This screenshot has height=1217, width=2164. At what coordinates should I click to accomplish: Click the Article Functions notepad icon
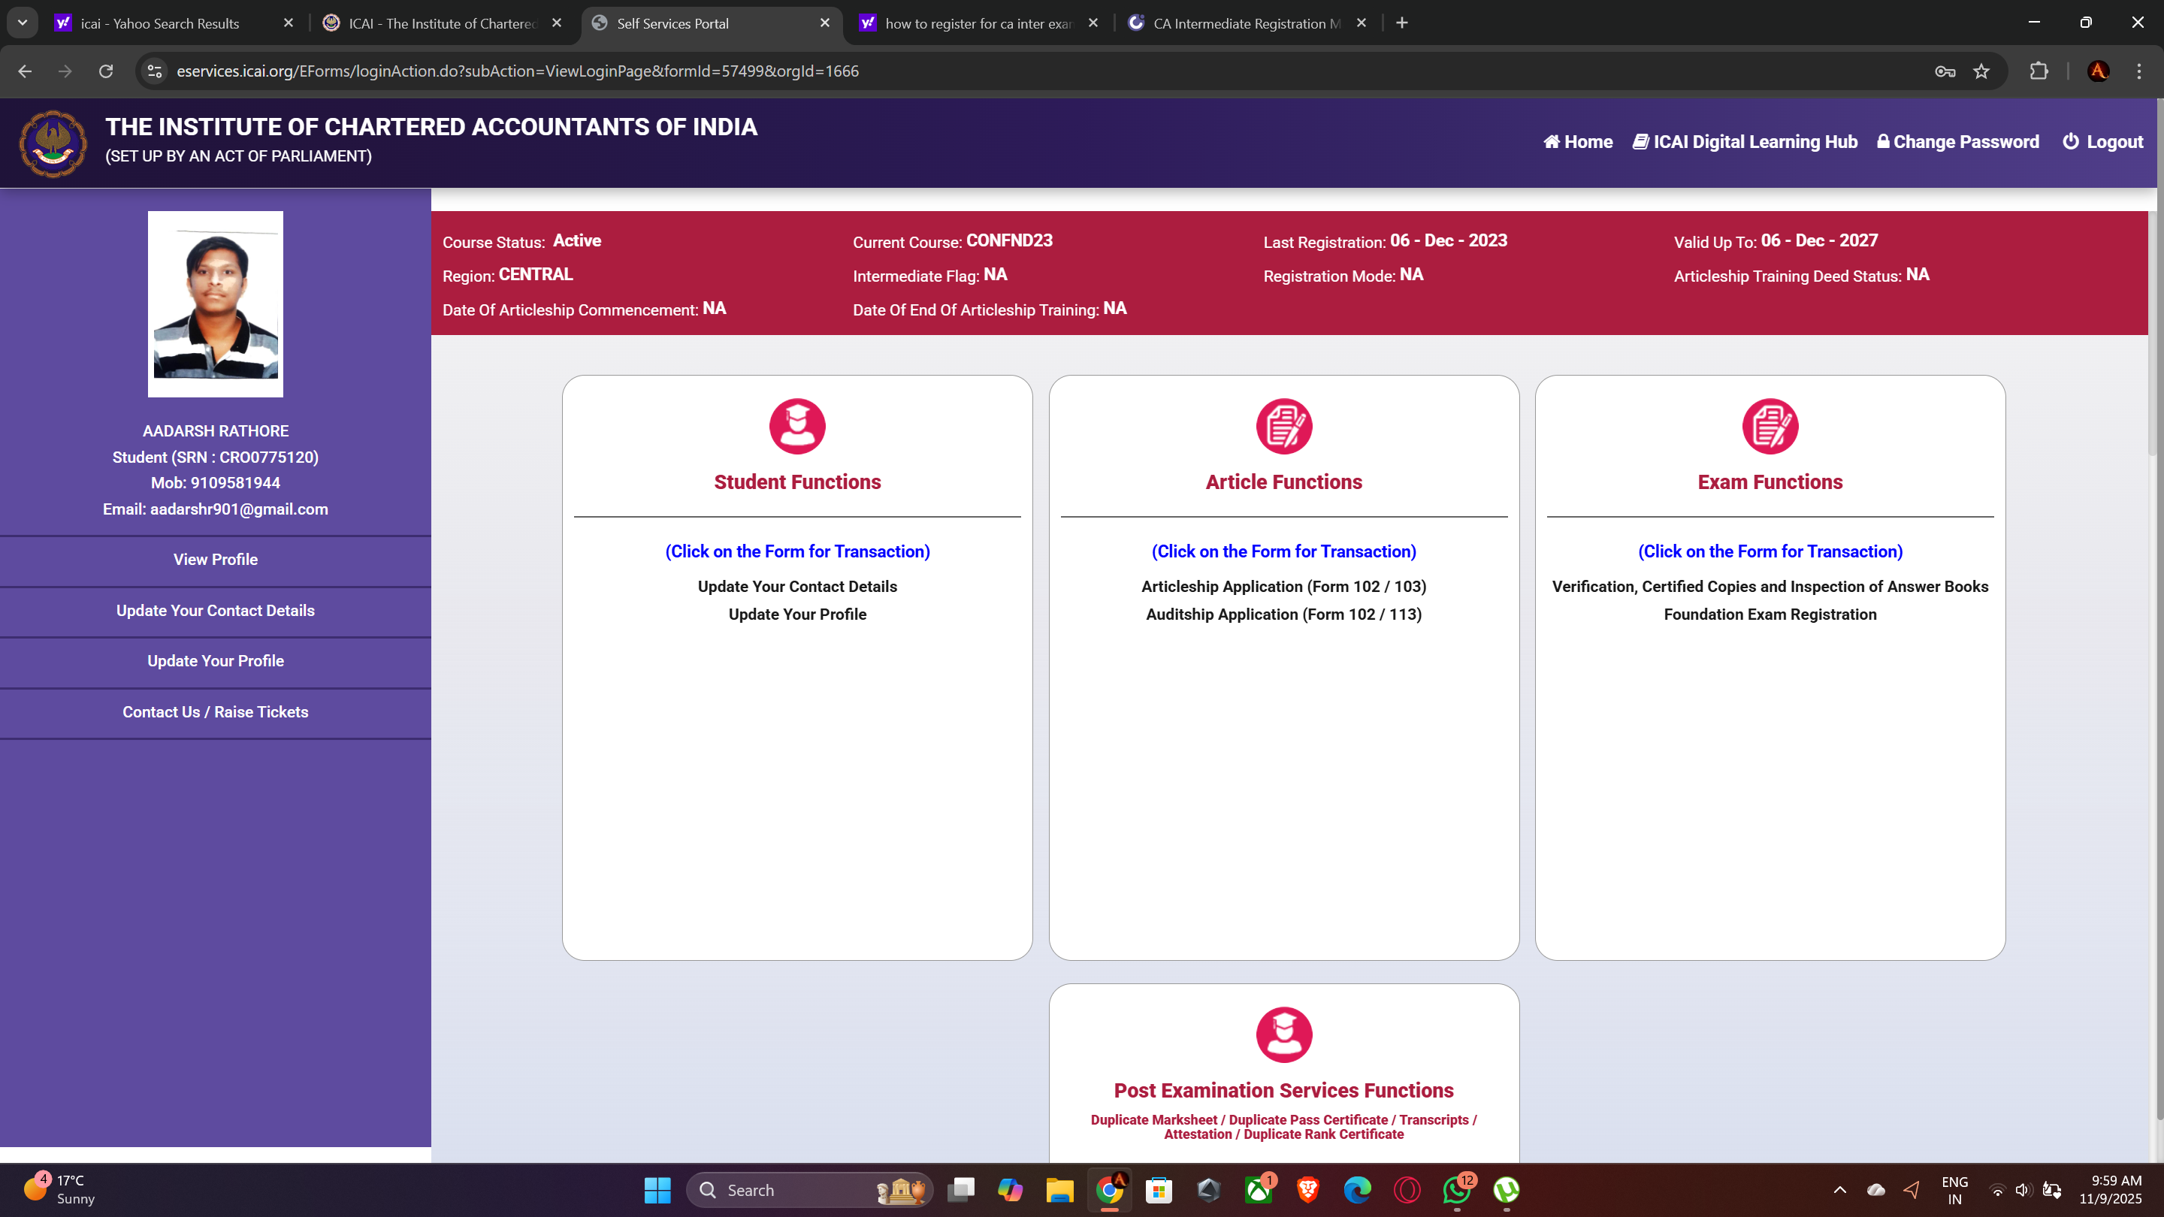(1283, 426)
